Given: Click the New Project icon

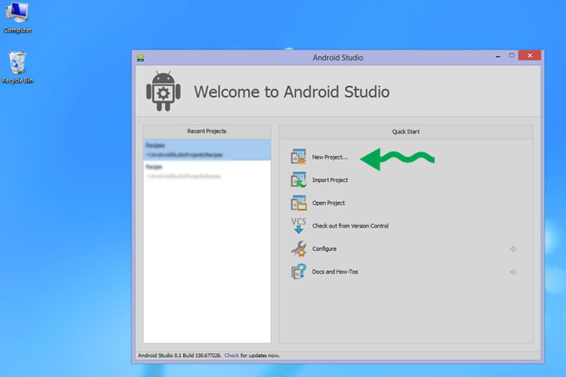Looking at the screenshot, I should click(x=299, y=157).
